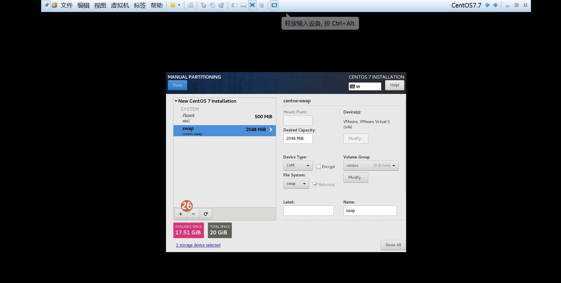Click the CentOS7.7 tab title

pyautogui.click(x=466, y=5)
